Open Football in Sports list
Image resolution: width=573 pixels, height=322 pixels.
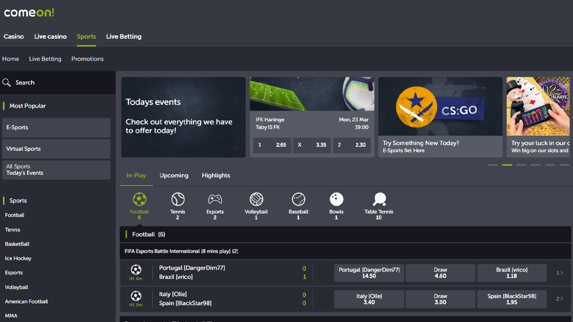tap(15, 215)
